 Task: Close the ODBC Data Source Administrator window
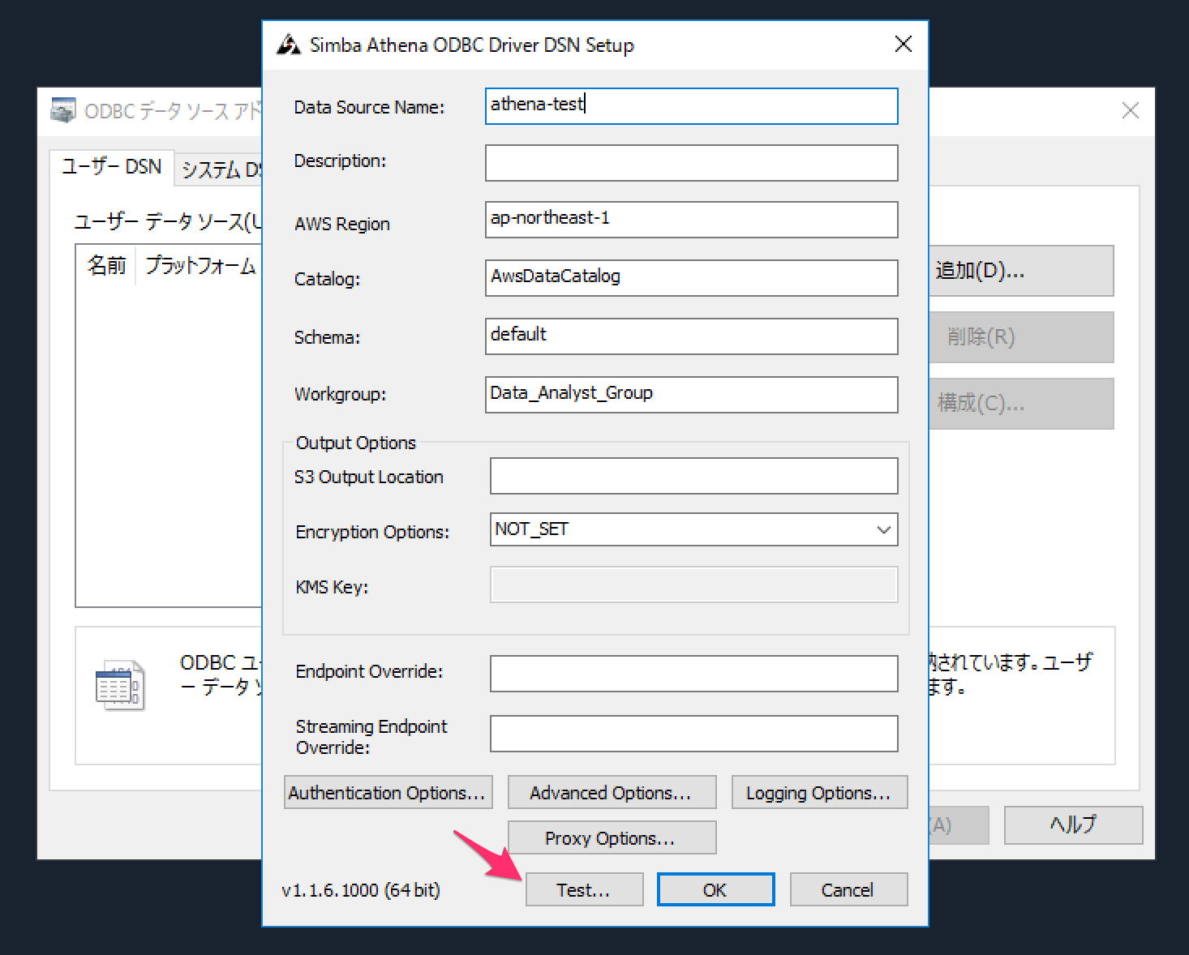(1130, 111)
